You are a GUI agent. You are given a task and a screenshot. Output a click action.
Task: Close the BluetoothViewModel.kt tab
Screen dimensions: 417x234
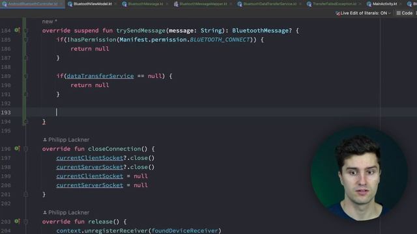[x=115, y=4]
